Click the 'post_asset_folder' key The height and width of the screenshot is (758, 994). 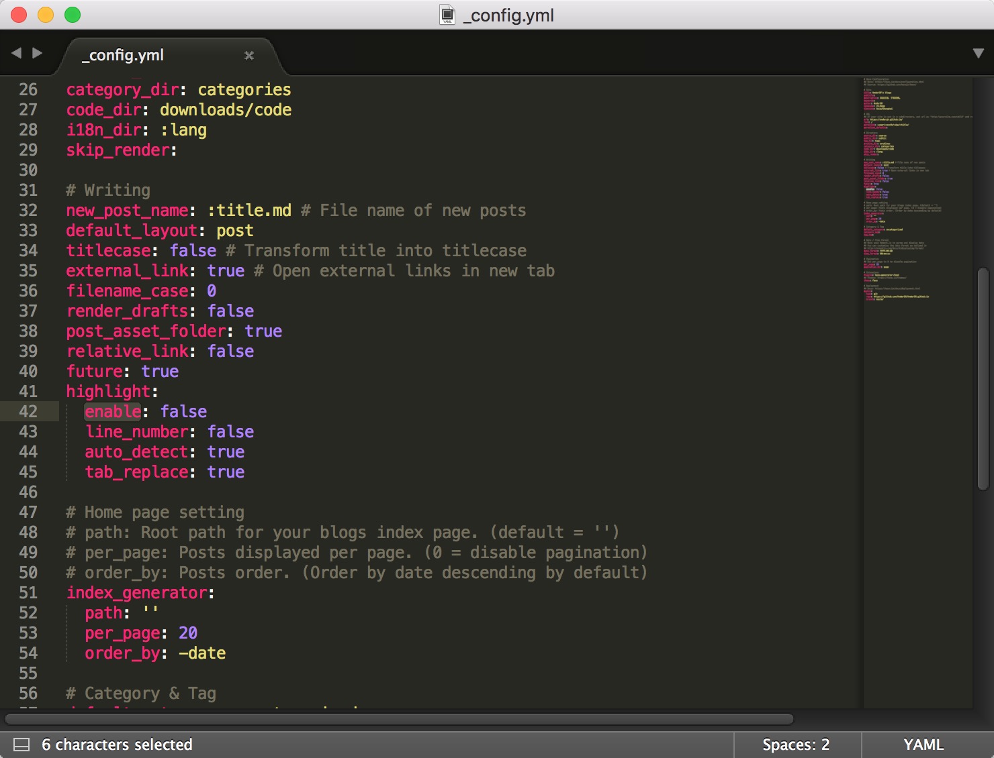[x=146, y=331]
